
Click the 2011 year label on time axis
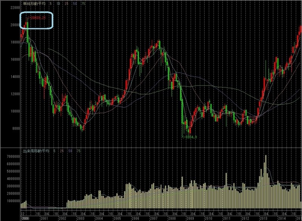[x=227, y=218]
